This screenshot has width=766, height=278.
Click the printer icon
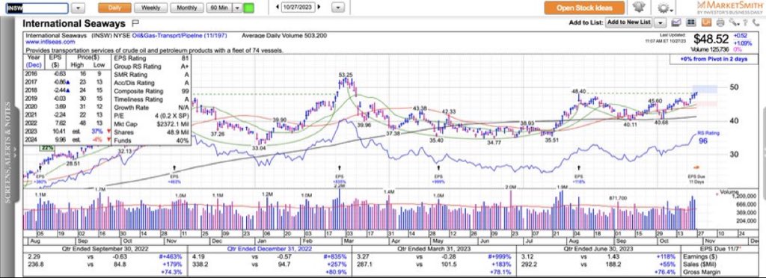(720, 22)
